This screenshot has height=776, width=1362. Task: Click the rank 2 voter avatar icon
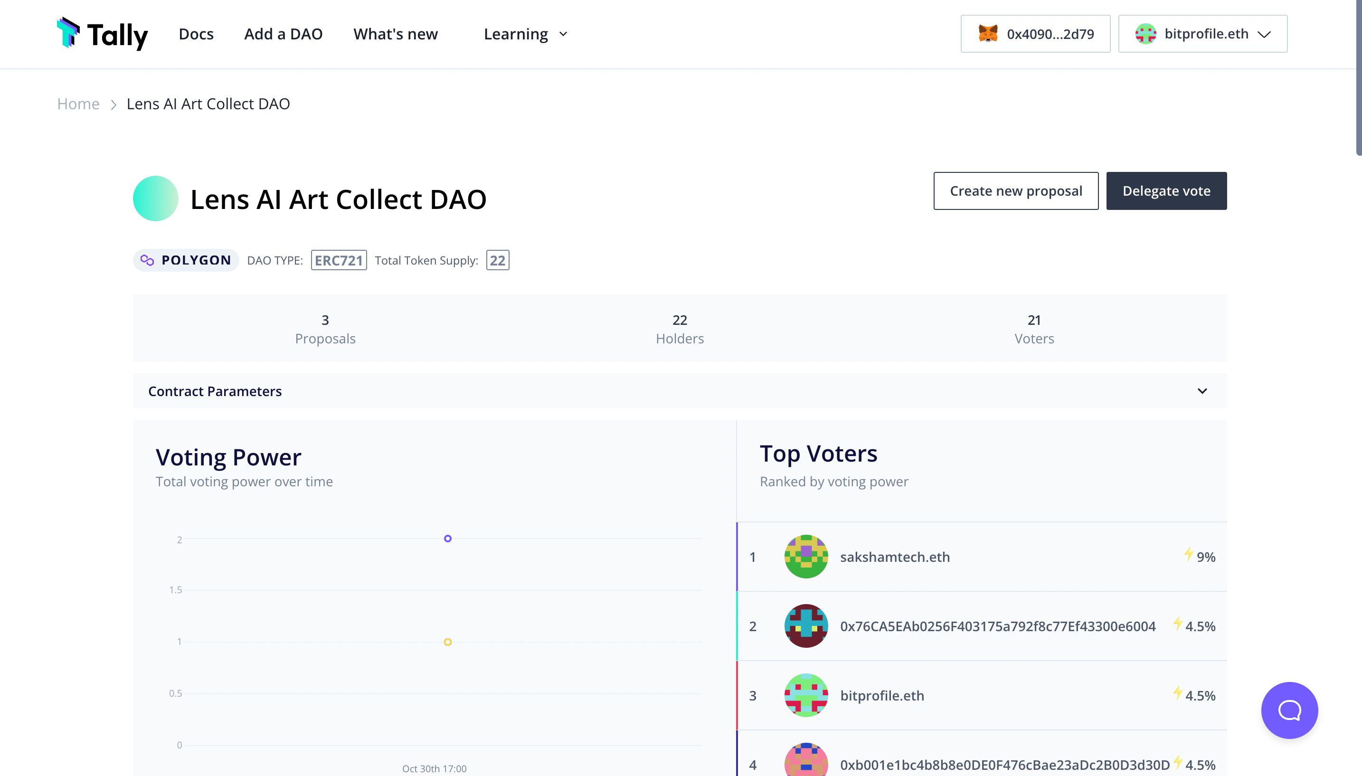(805, 625)
